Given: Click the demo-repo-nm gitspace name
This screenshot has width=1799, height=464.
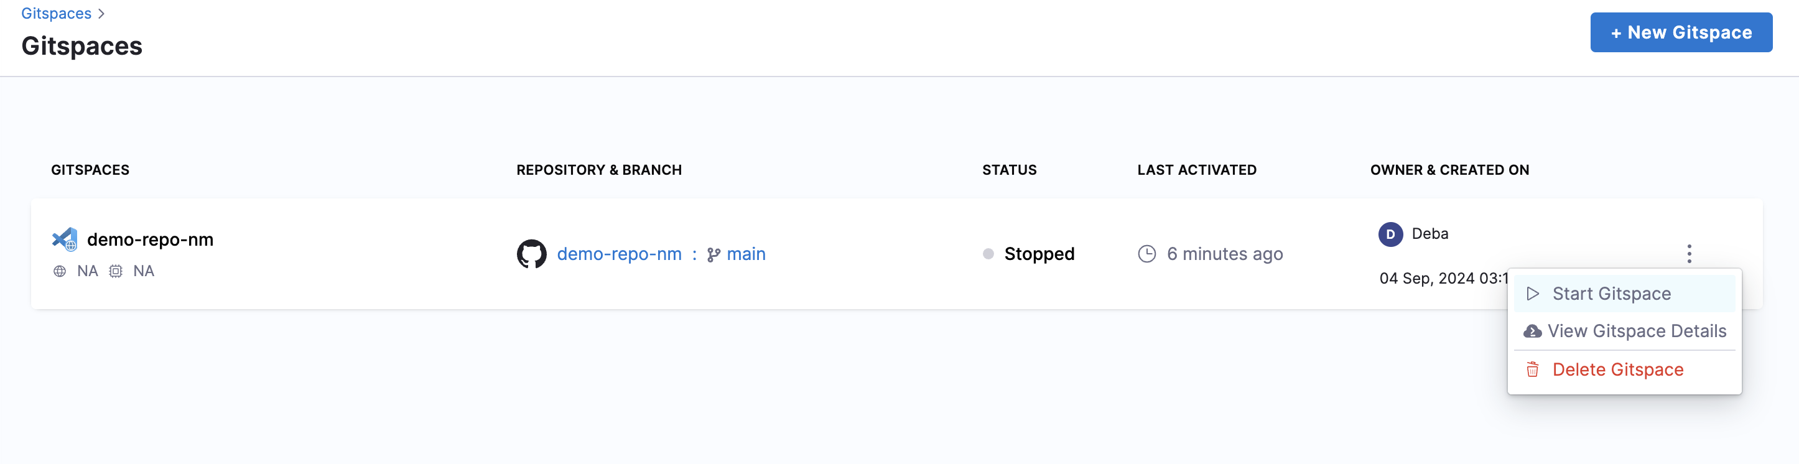Looking at the screenshot, I should pos(150,239).
